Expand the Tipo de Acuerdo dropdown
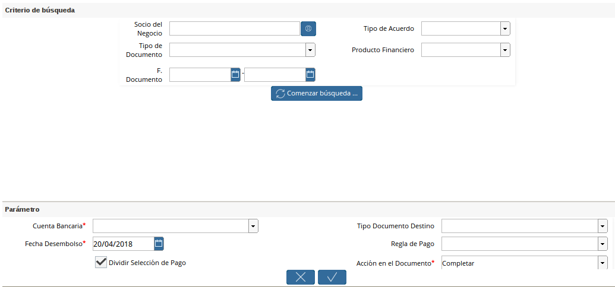Screen dimensions: 615x287 pos(505,28)
